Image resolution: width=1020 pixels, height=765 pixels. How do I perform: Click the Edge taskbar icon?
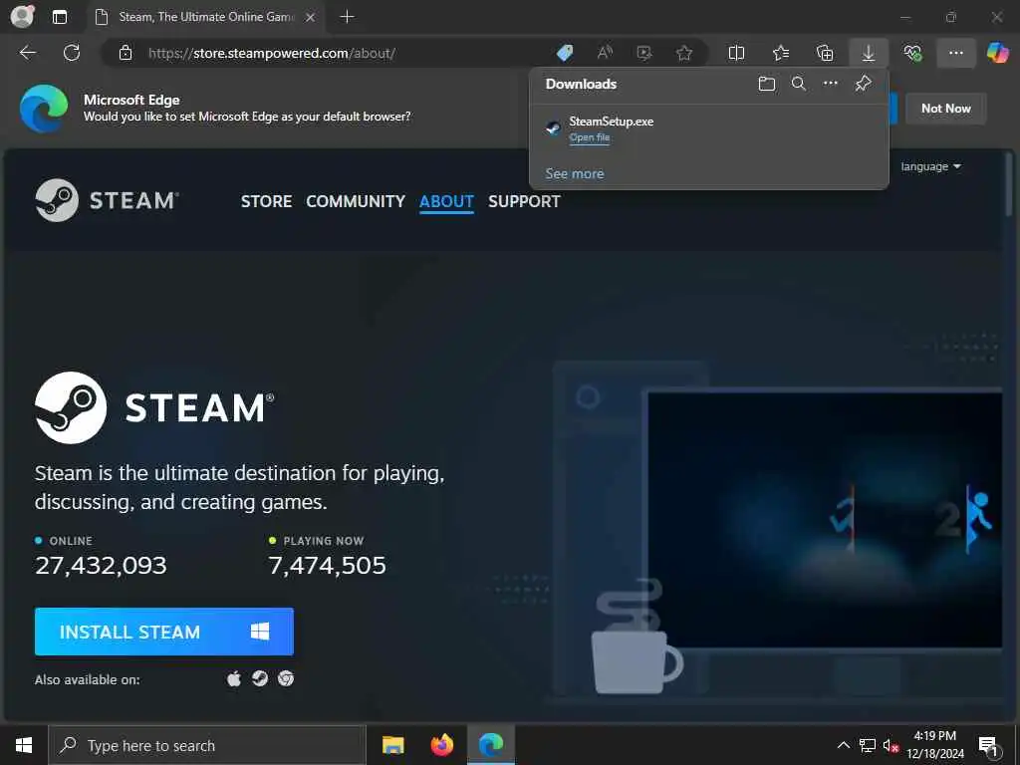[491, 745]
